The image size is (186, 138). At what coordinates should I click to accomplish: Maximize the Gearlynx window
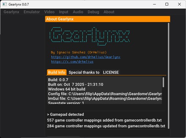tap(167, 4)
